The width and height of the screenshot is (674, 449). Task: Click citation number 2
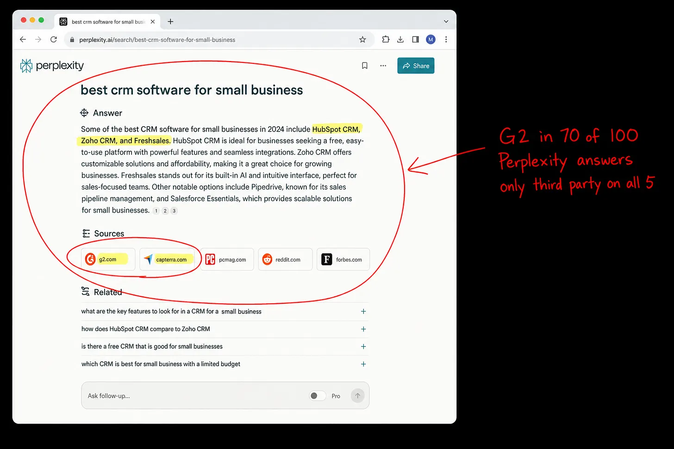[165, 211]
